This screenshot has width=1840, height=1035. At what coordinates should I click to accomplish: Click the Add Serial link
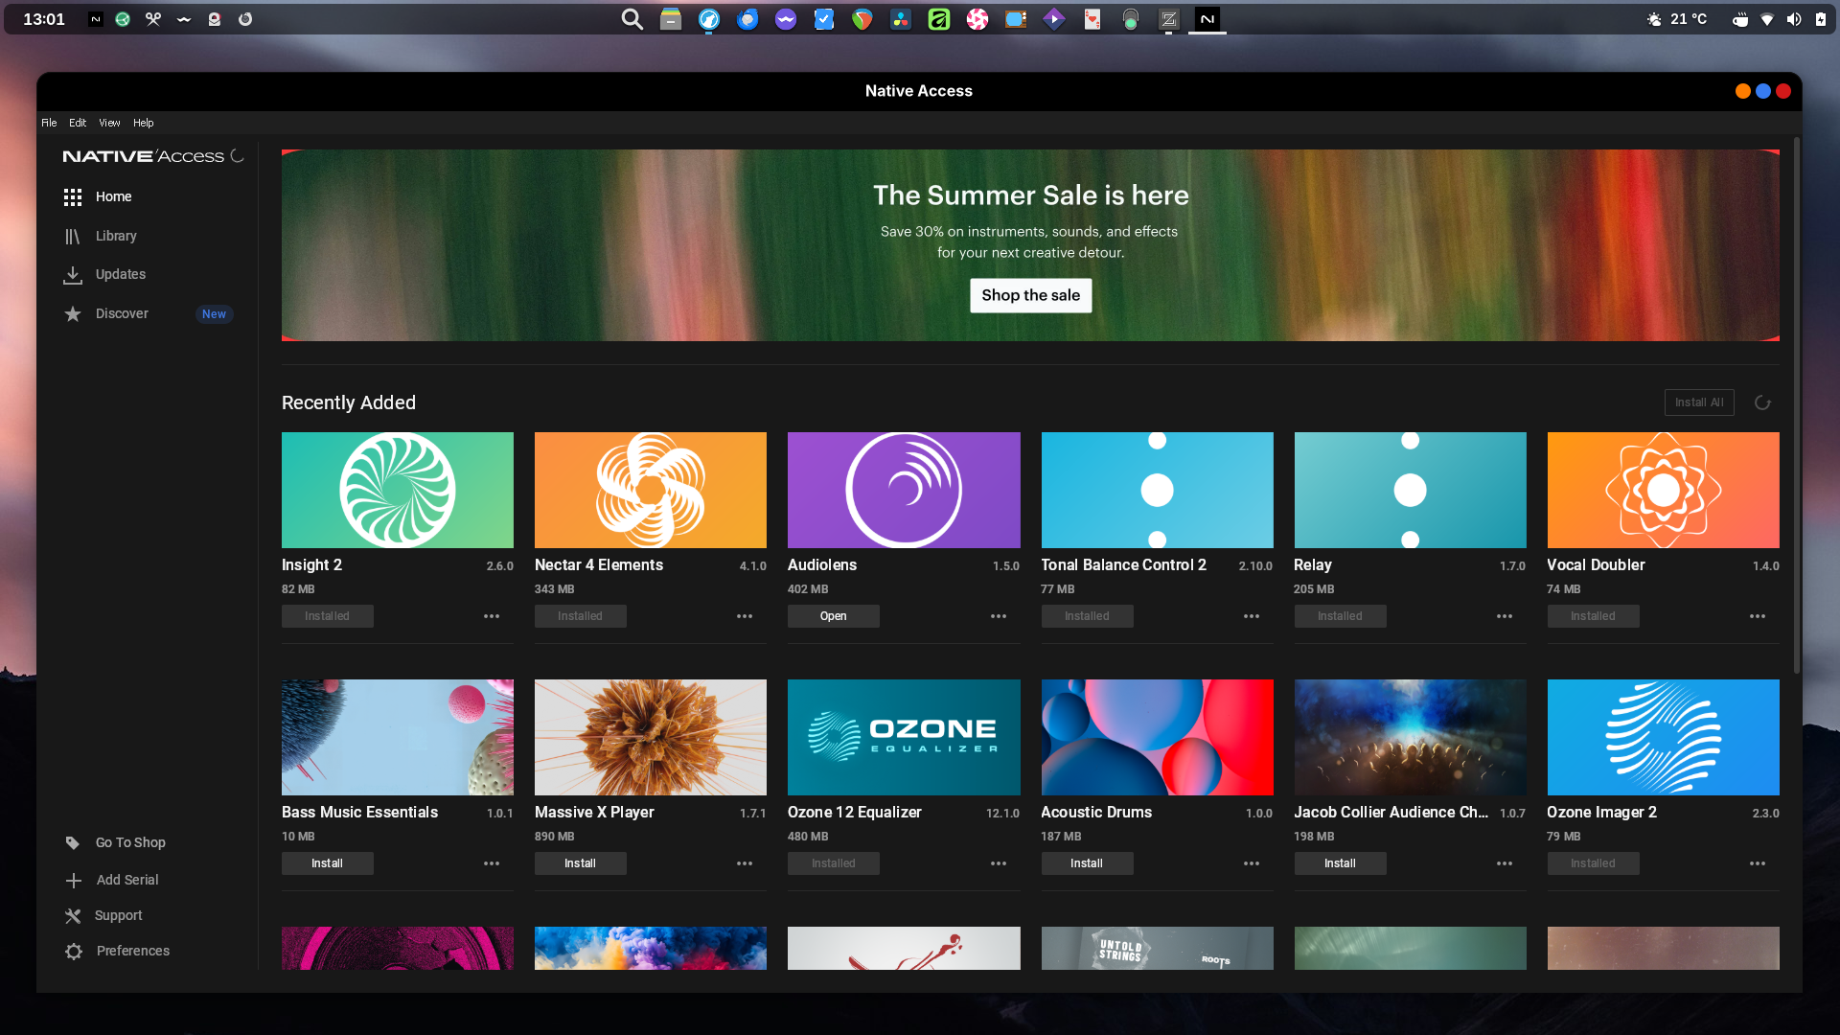(127, 881)
